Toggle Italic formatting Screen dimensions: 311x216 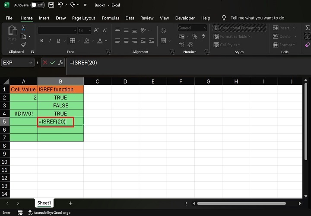[x=50, y=41]
